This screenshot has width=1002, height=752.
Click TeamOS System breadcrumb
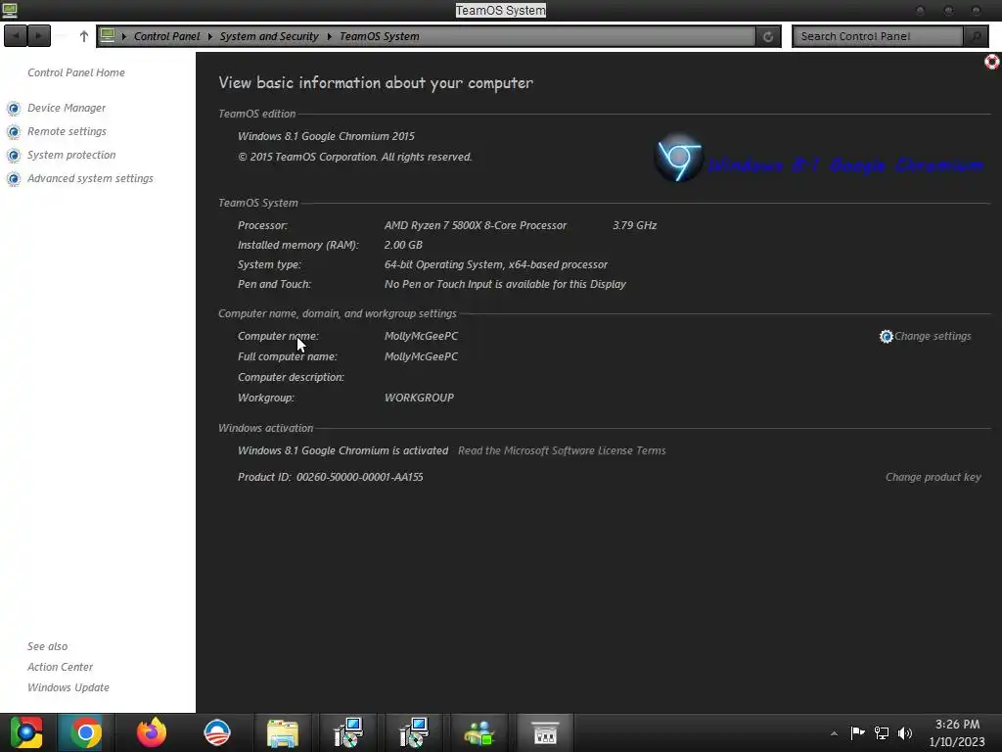click(380, 36)
